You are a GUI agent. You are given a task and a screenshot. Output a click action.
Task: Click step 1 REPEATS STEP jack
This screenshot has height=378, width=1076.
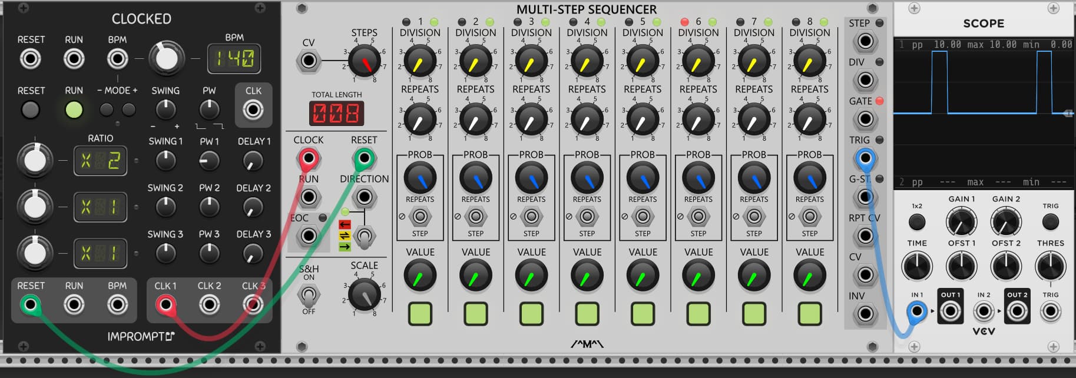[x=420, y=217]
